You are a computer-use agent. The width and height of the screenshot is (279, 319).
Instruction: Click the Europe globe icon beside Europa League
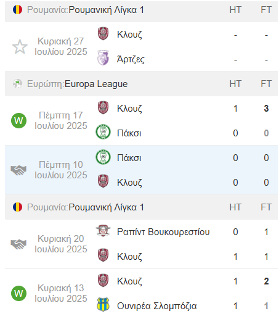(17, 84)
